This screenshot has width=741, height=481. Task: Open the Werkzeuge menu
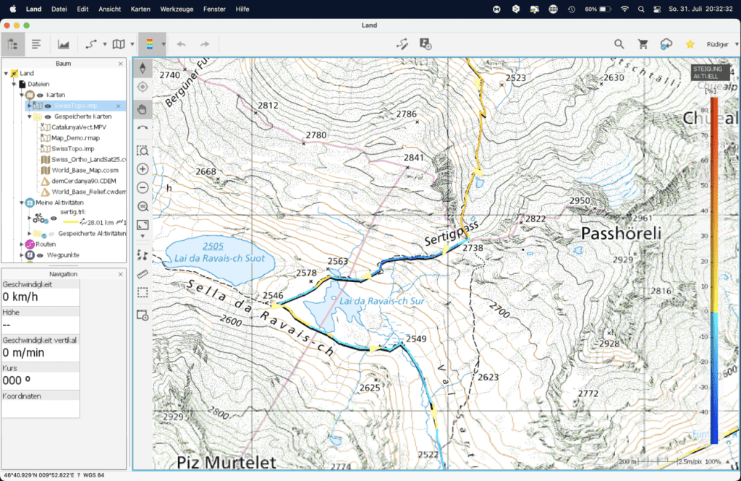pyautogui.click(x=177, y=9)
